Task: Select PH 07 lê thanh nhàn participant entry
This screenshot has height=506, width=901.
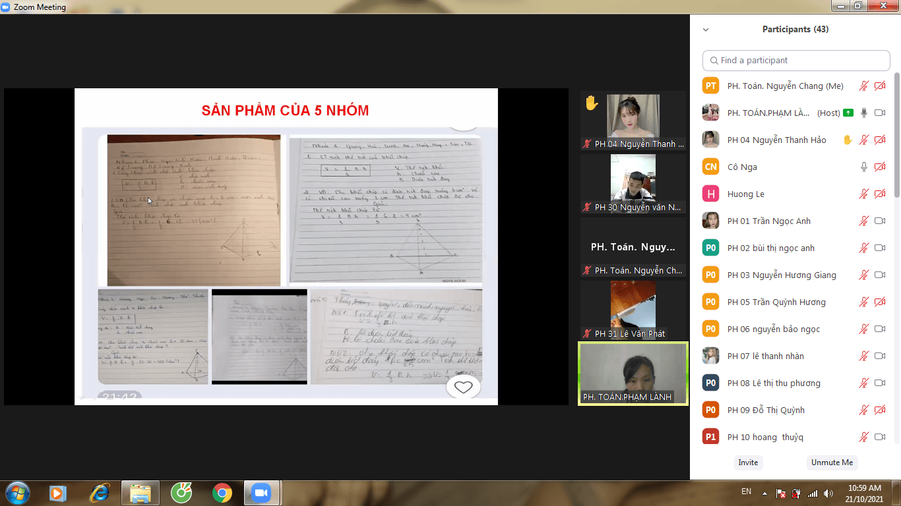Action: [765, 356]
